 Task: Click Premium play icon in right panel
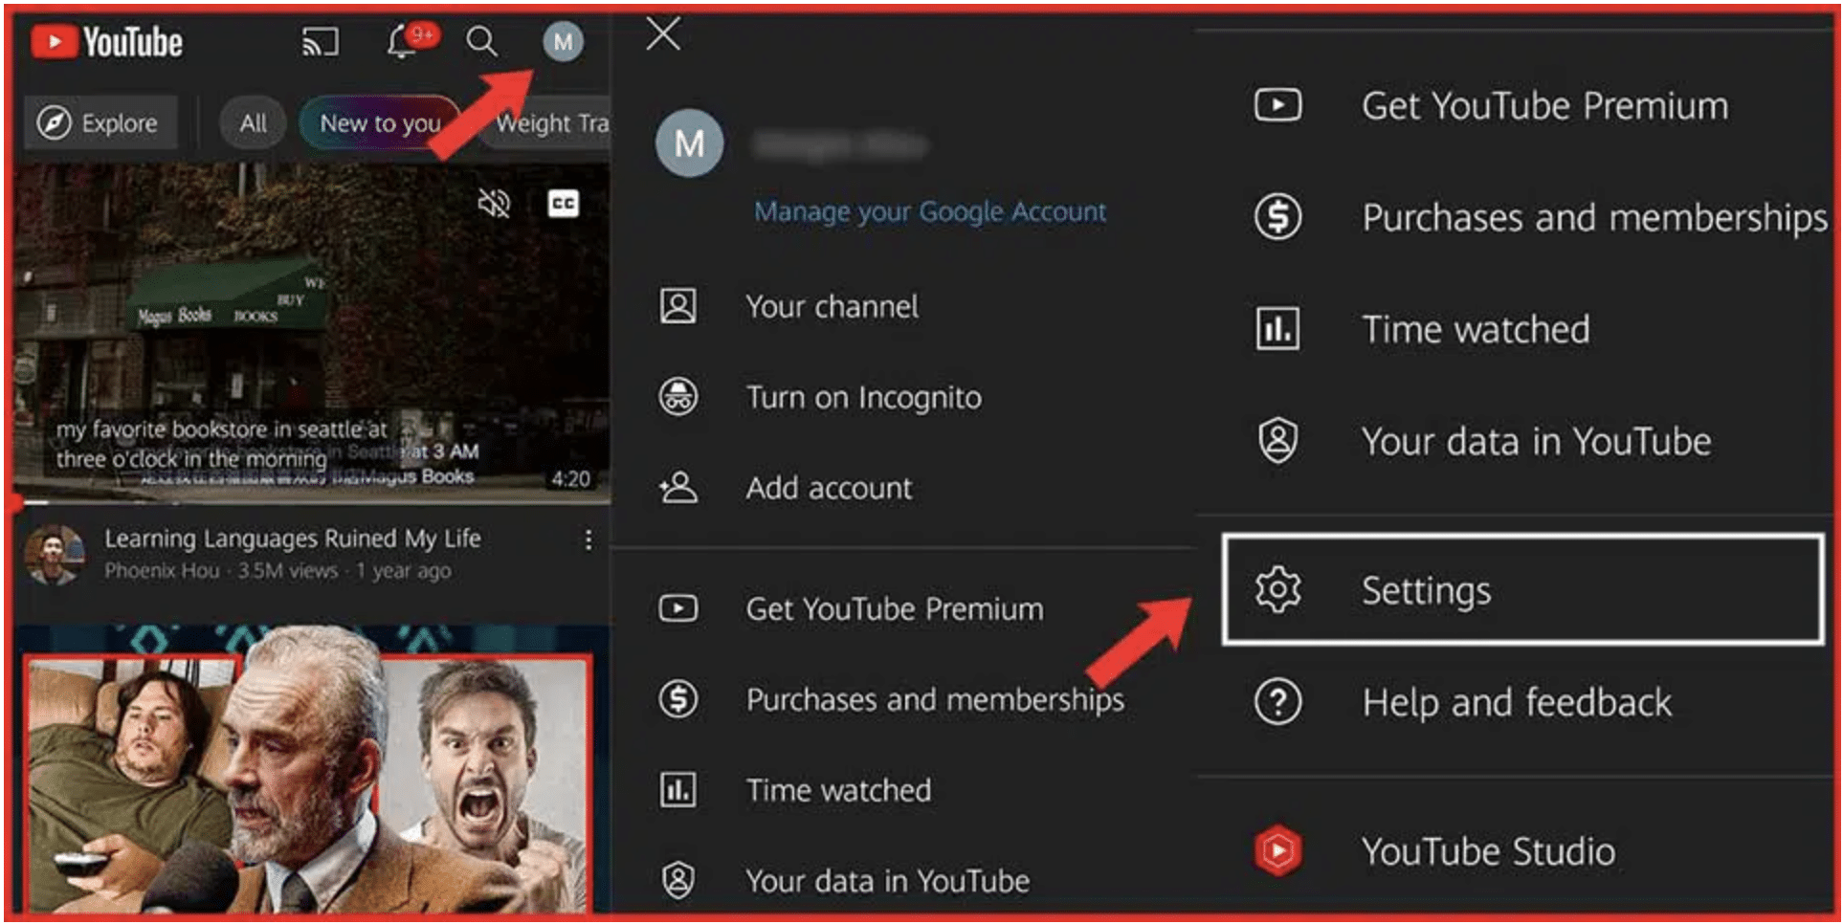(1277, 104)
